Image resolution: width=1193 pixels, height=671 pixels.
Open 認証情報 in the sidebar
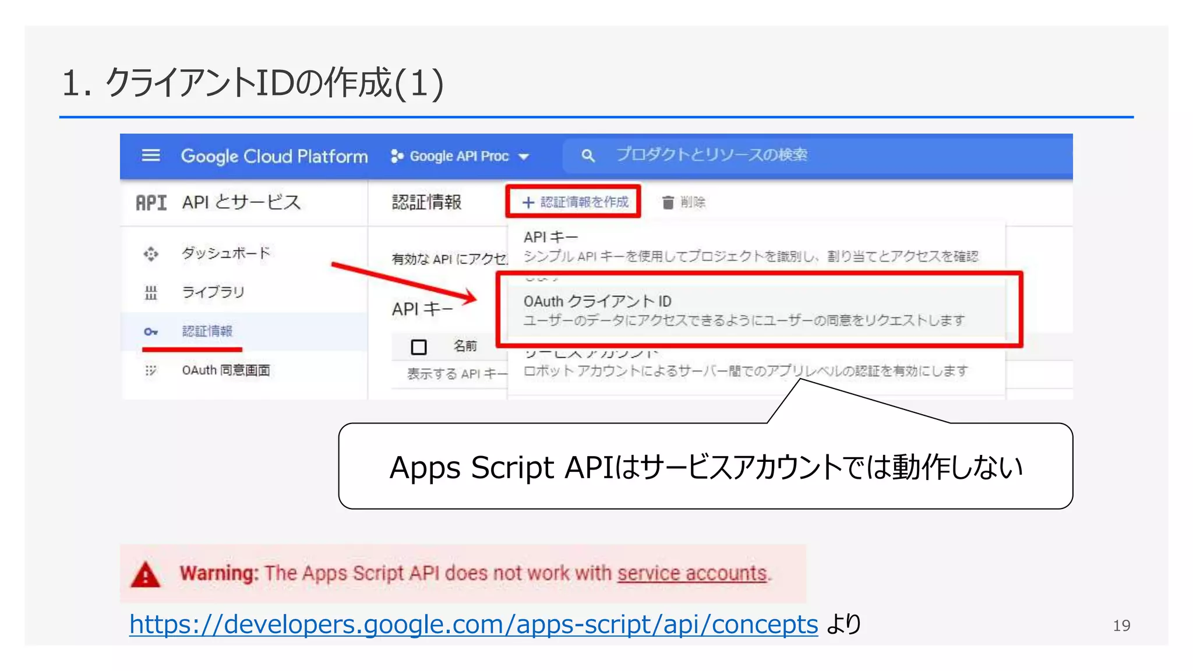pos(207,331)
